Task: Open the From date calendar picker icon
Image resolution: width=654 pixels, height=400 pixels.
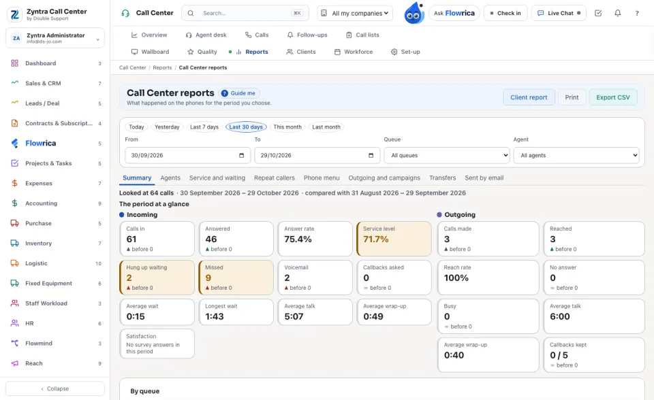Action: 241,155
